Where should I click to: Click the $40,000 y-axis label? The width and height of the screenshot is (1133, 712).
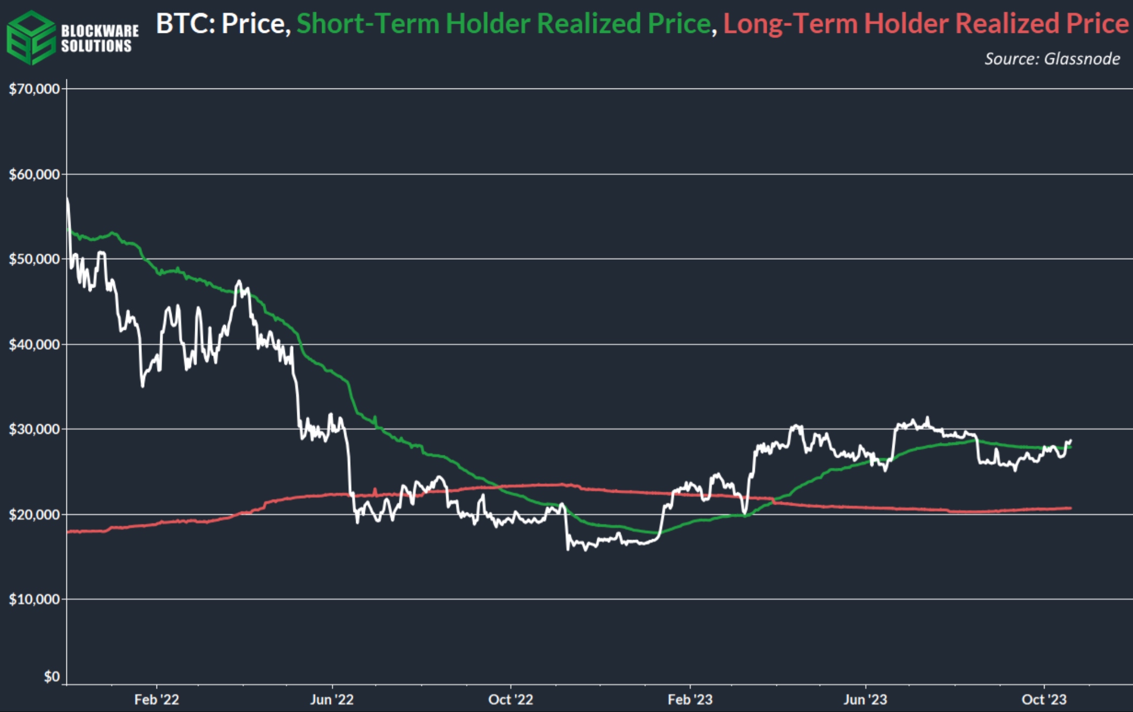34,344
